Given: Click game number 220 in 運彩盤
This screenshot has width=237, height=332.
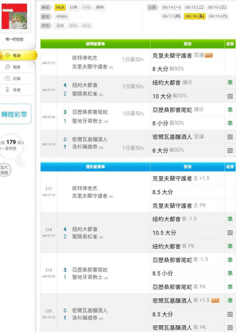Looking at the screenshot, I should coord(49,311).
